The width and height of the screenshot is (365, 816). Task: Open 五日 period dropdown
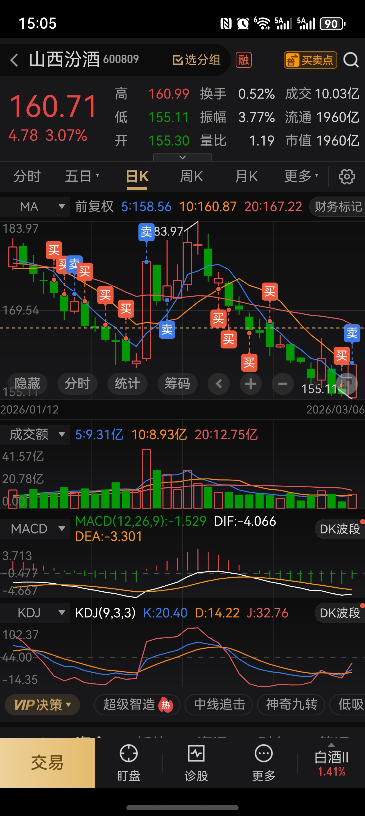(82, 176)
